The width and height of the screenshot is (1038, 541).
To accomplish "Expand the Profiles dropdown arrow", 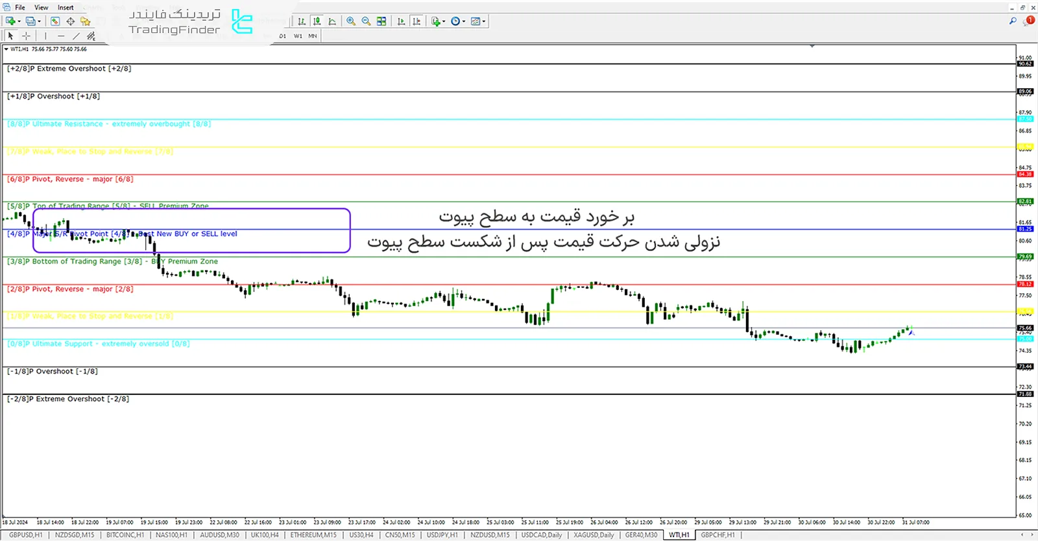I will tap(39, 21).
